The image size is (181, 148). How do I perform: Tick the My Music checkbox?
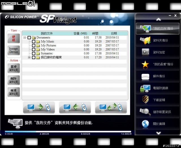34,42
